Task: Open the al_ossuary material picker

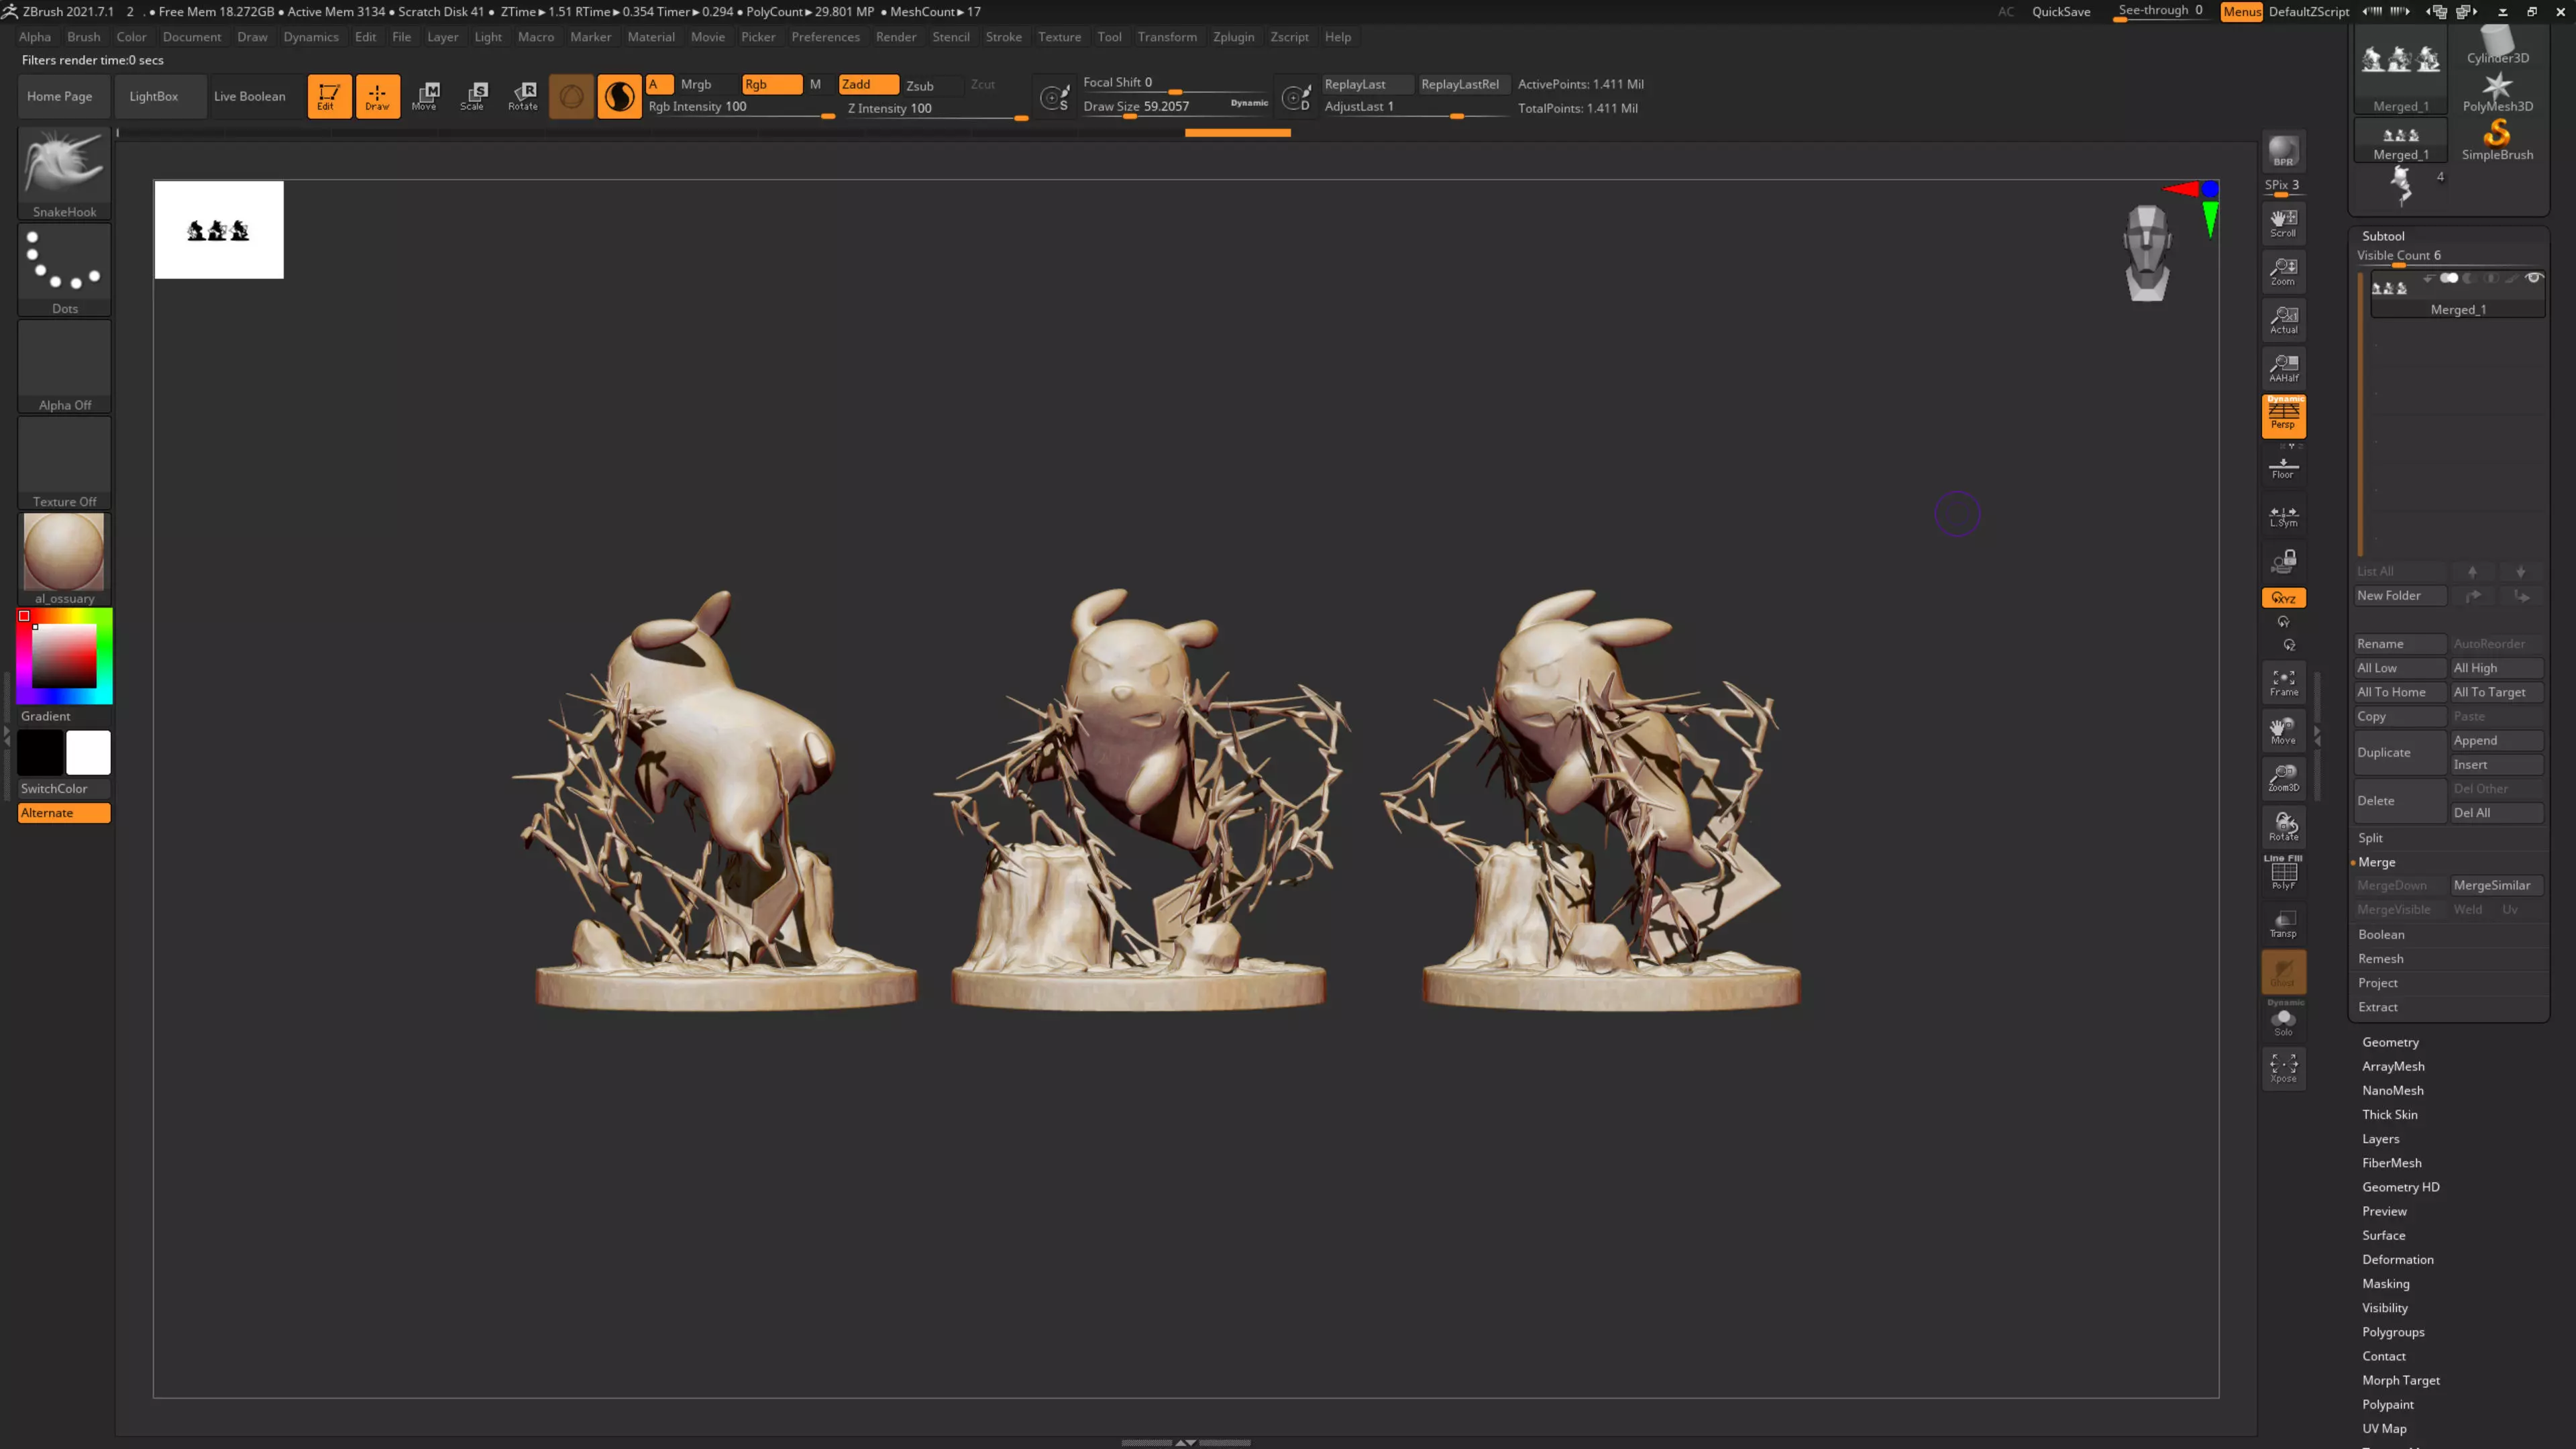Action: 64,559
